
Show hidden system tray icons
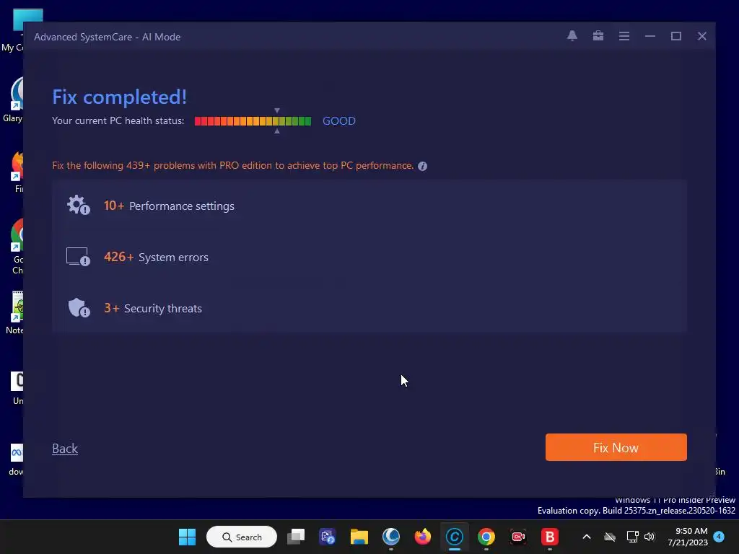(587, 537)
